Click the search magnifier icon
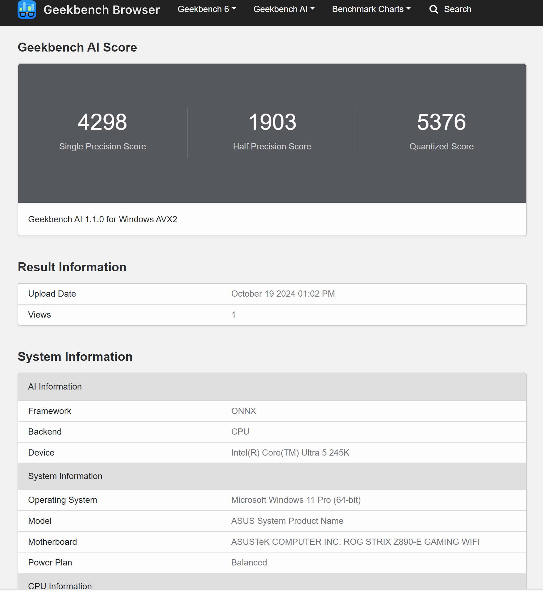543x592 pixels. tap(433, 9)
